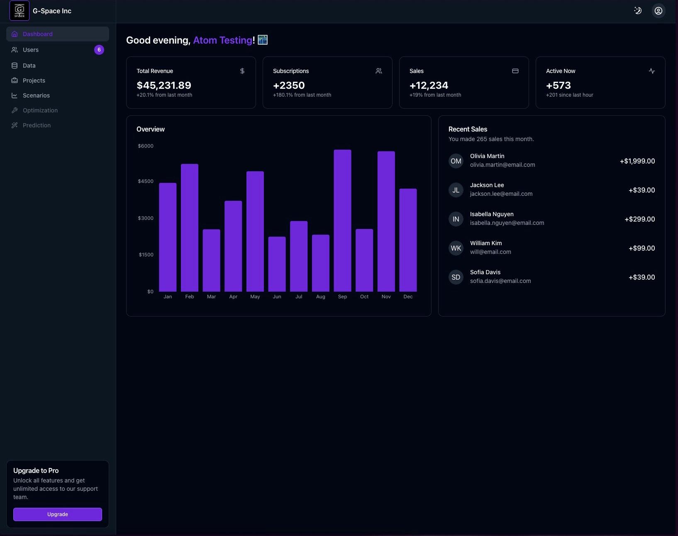The width and height of the screenshot is (678, 536).
Task: Navigate to Projects
Action: (58, 80)
